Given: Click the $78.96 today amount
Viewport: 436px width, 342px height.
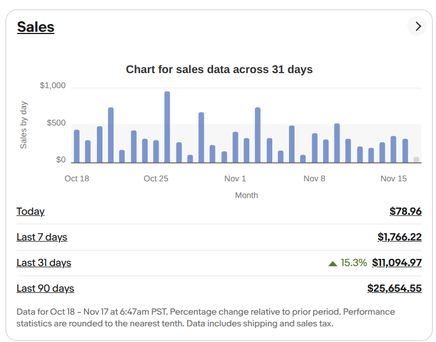Looking at the screenshot, I should coord(405,211).
